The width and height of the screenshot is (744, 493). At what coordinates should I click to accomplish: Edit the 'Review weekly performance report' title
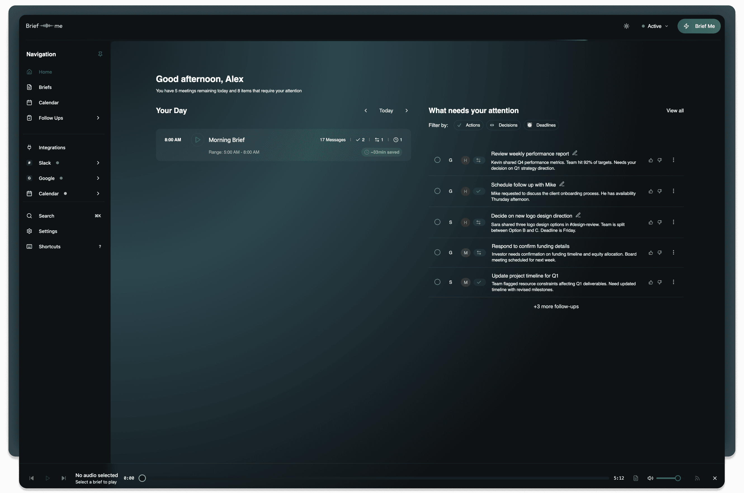tap(575, 153)
